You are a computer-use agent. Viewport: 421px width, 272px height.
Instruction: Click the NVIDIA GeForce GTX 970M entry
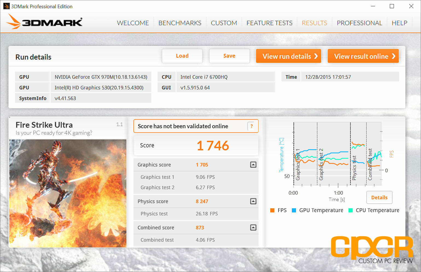(101, 77)
